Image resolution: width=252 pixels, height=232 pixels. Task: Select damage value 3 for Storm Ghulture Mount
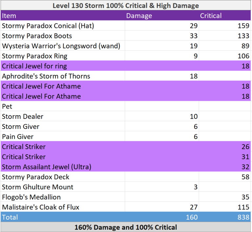[x=162, y=187]
